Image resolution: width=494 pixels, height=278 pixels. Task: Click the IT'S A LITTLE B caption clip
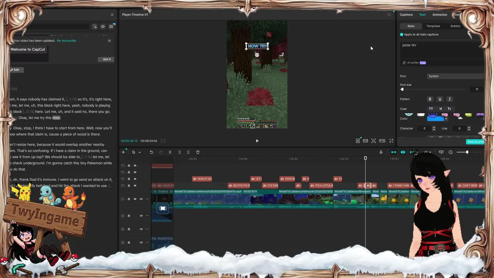321,186
